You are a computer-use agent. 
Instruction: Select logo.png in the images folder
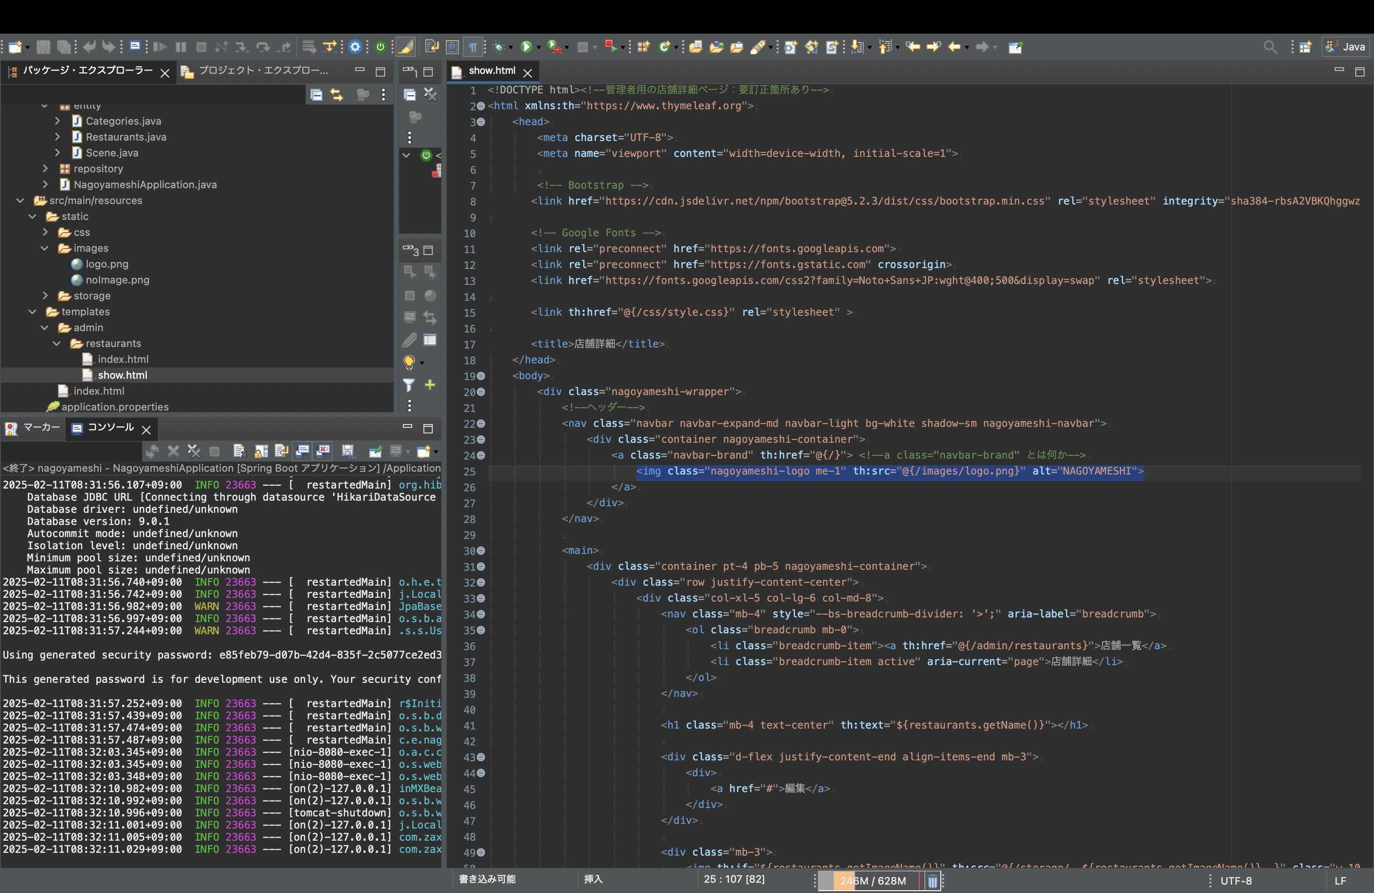[x=107, y=263]
